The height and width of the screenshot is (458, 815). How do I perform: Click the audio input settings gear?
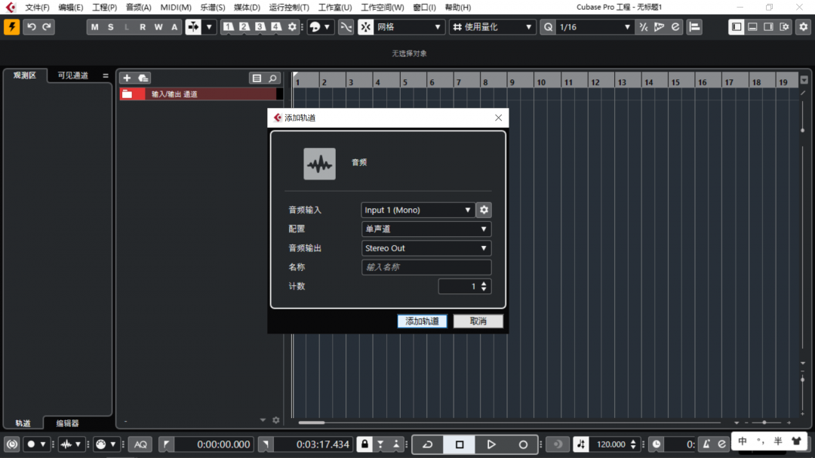pos(484,210)
